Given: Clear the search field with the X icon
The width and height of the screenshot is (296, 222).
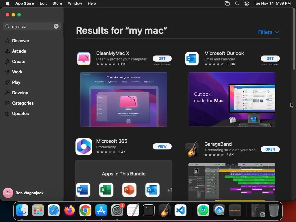Looking at the screenshot, I should coord(56,26).
